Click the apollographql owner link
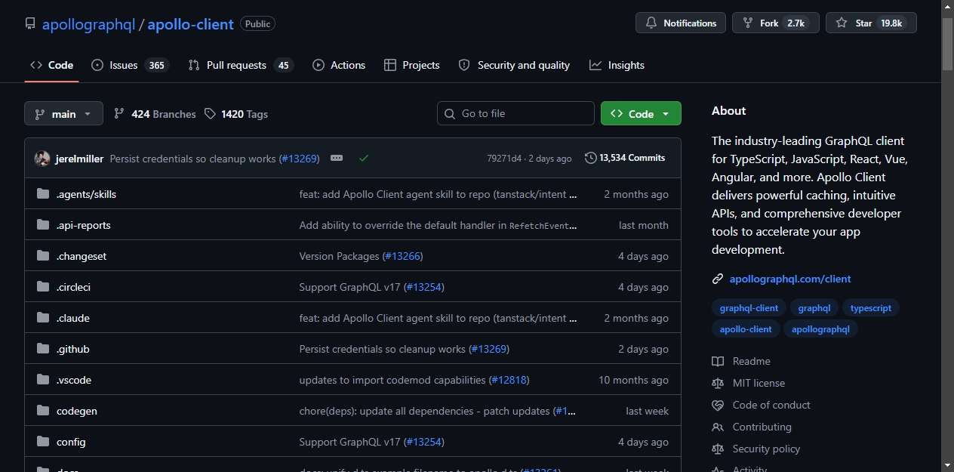954x472 pixels. [88, 24]
